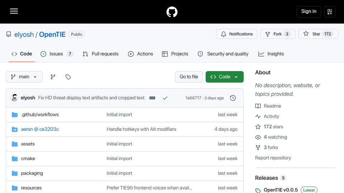Open 'Prefer TIE95 frontend voices' commit
344x193 pixels.
149,188
